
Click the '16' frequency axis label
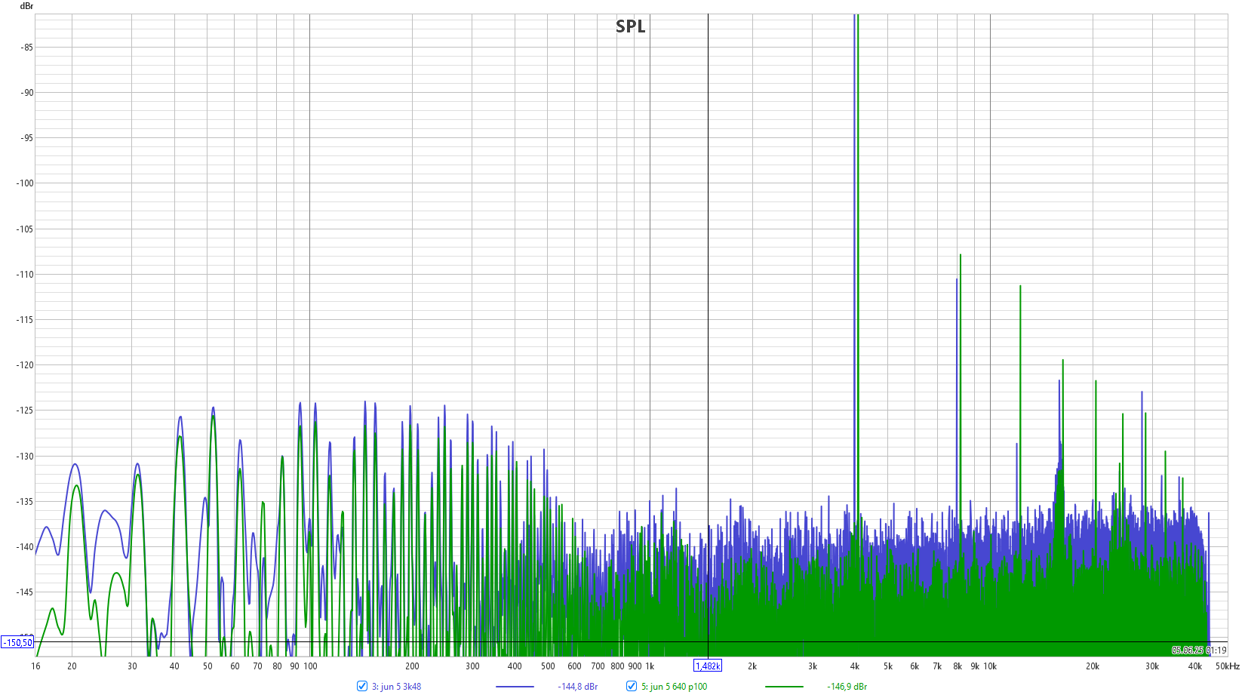coord(35,666)
